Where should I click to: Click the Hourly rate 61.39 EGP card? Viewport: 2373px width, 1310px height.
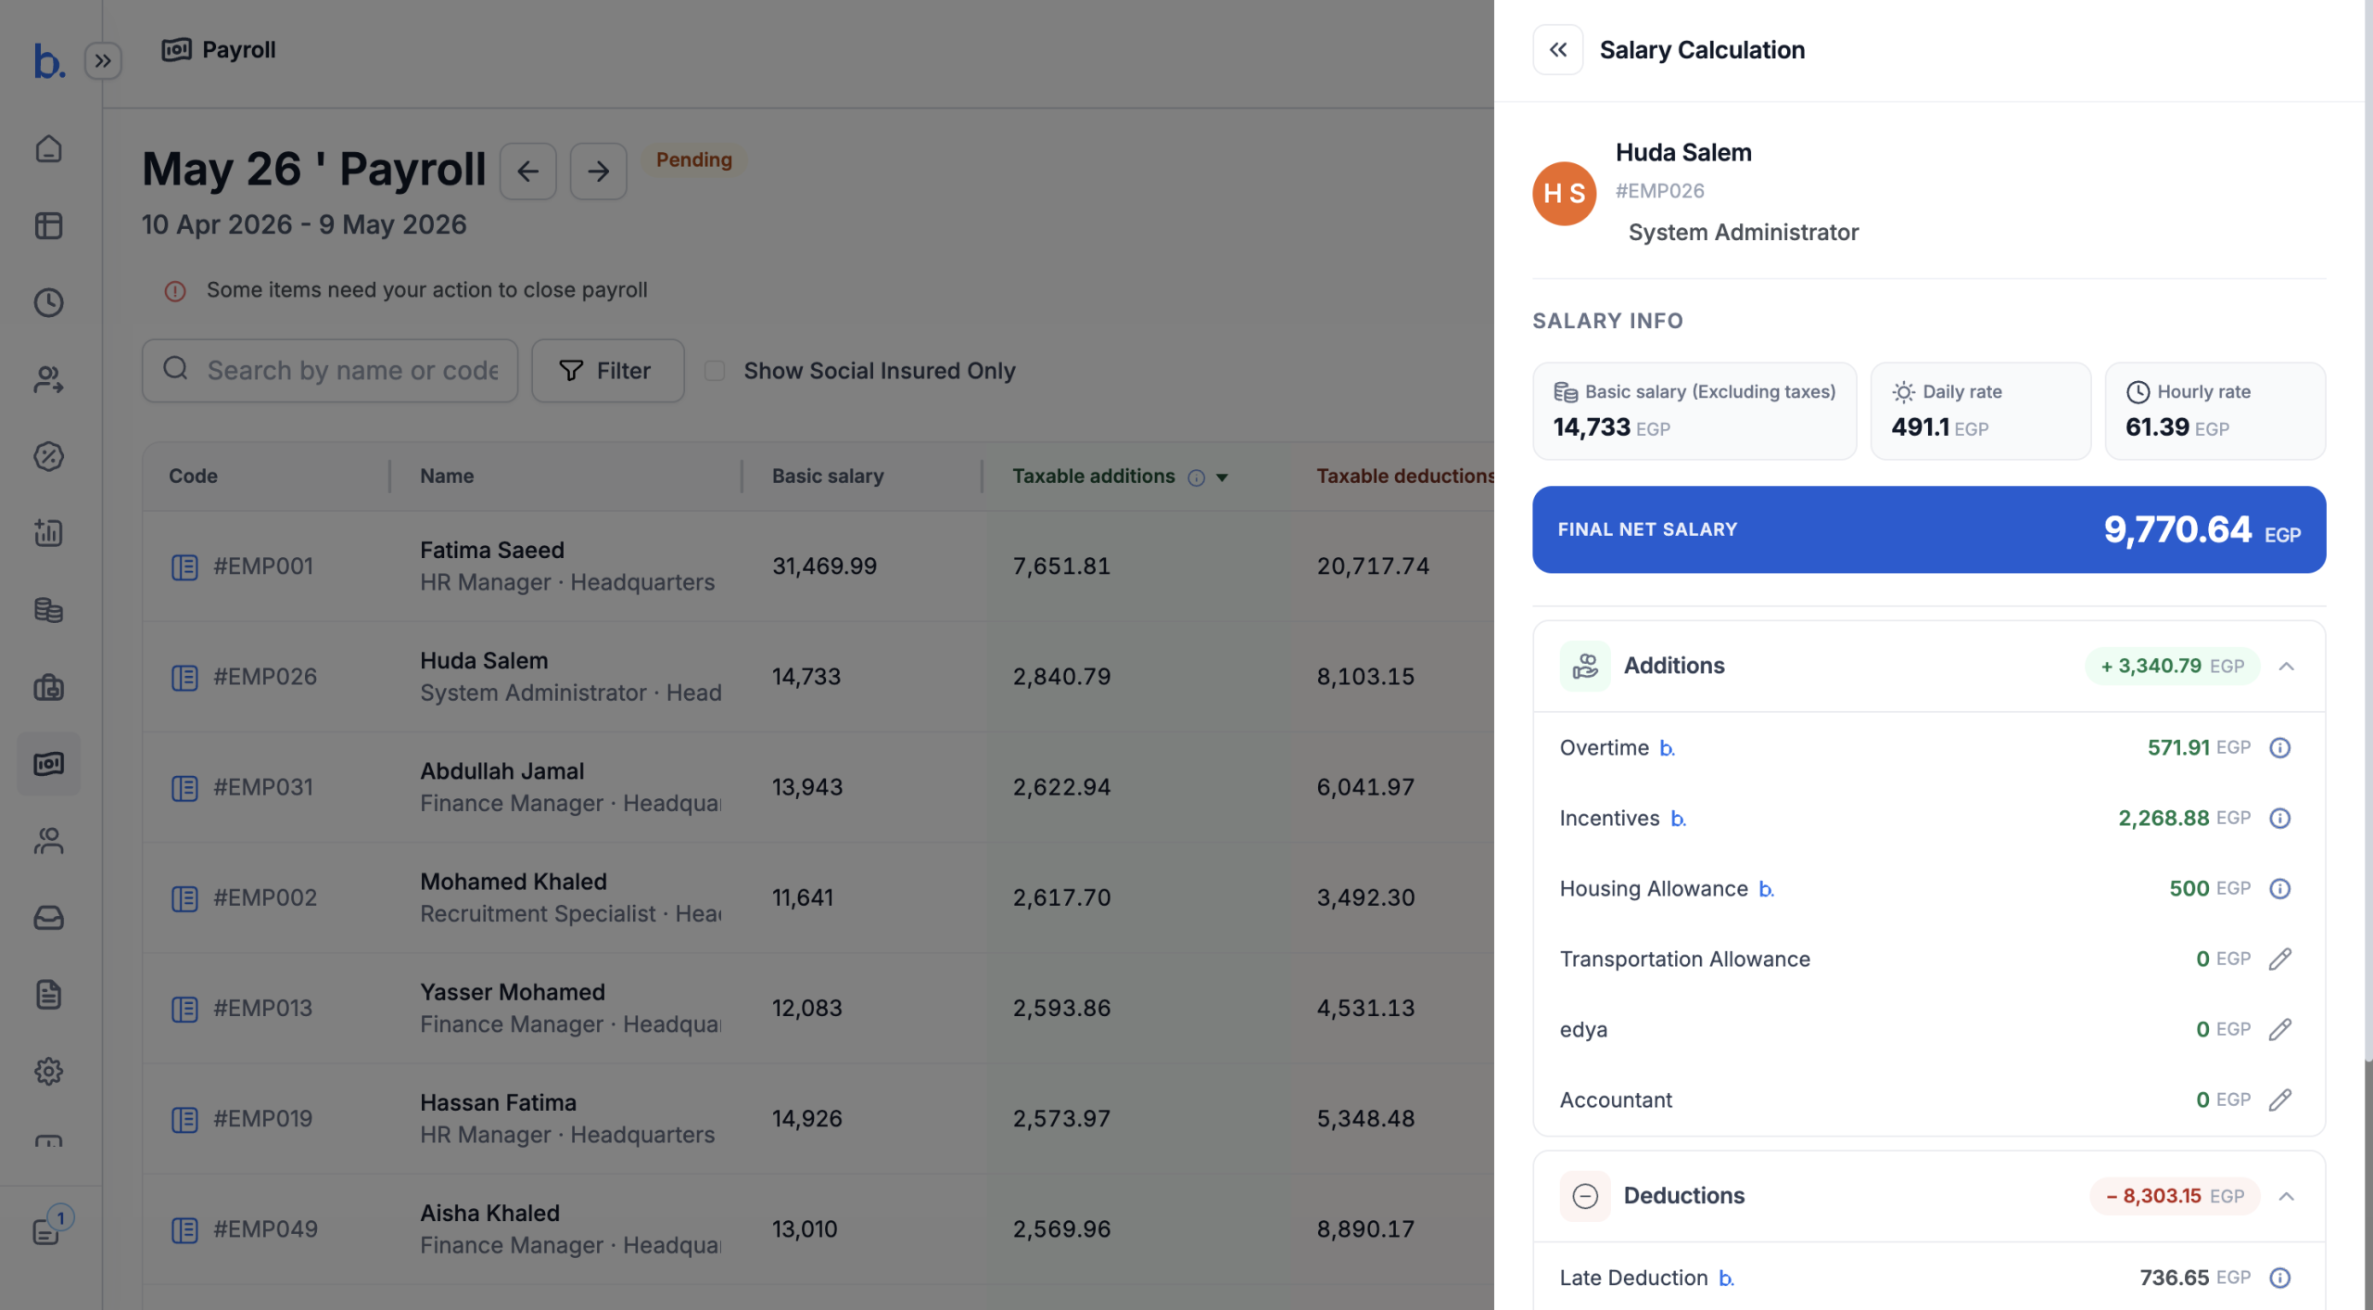(2215, 411)
